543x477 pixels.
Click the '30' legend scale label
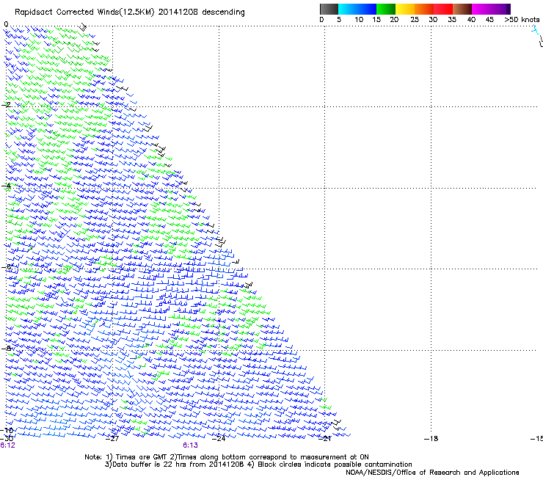coord(433,20)
